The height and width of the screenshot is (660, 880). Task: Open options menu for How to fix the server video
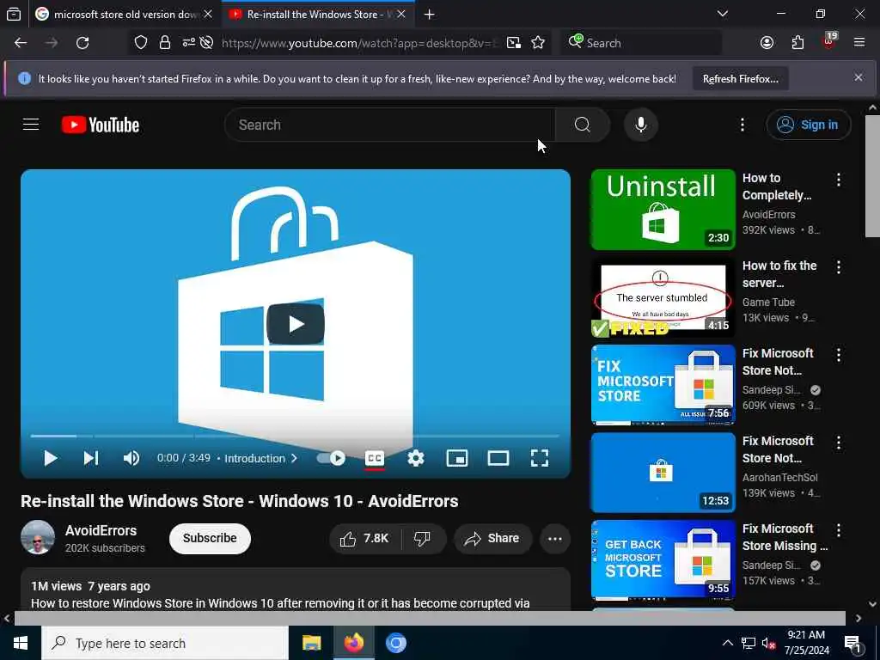pyautogui.click(x=839, y=267)
